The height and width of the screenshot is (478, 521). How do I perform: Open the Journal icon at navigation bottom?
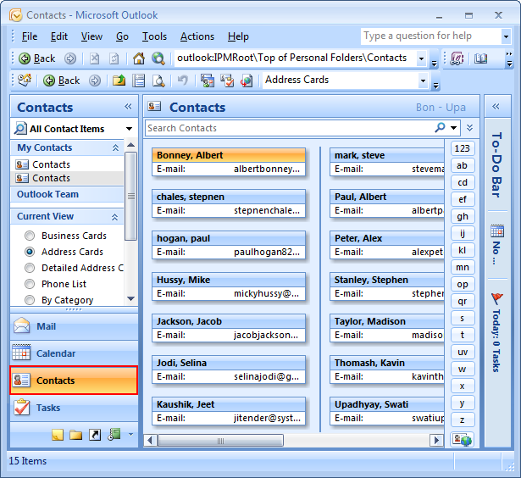click(x=114, y=434)
